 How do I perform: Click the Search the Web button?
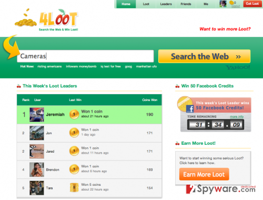pos(204,56)
